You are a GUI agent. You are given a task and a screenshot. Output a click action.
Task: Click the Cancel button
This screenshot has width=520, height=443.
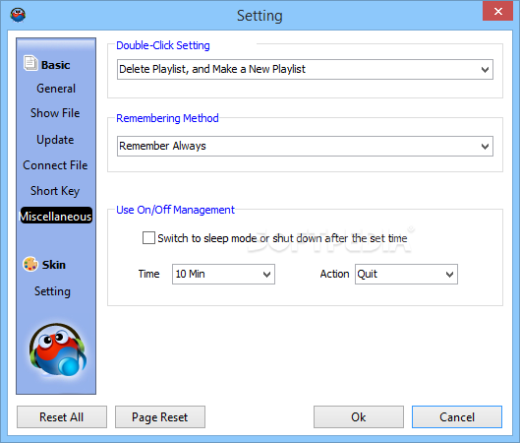tap(457, 417)
